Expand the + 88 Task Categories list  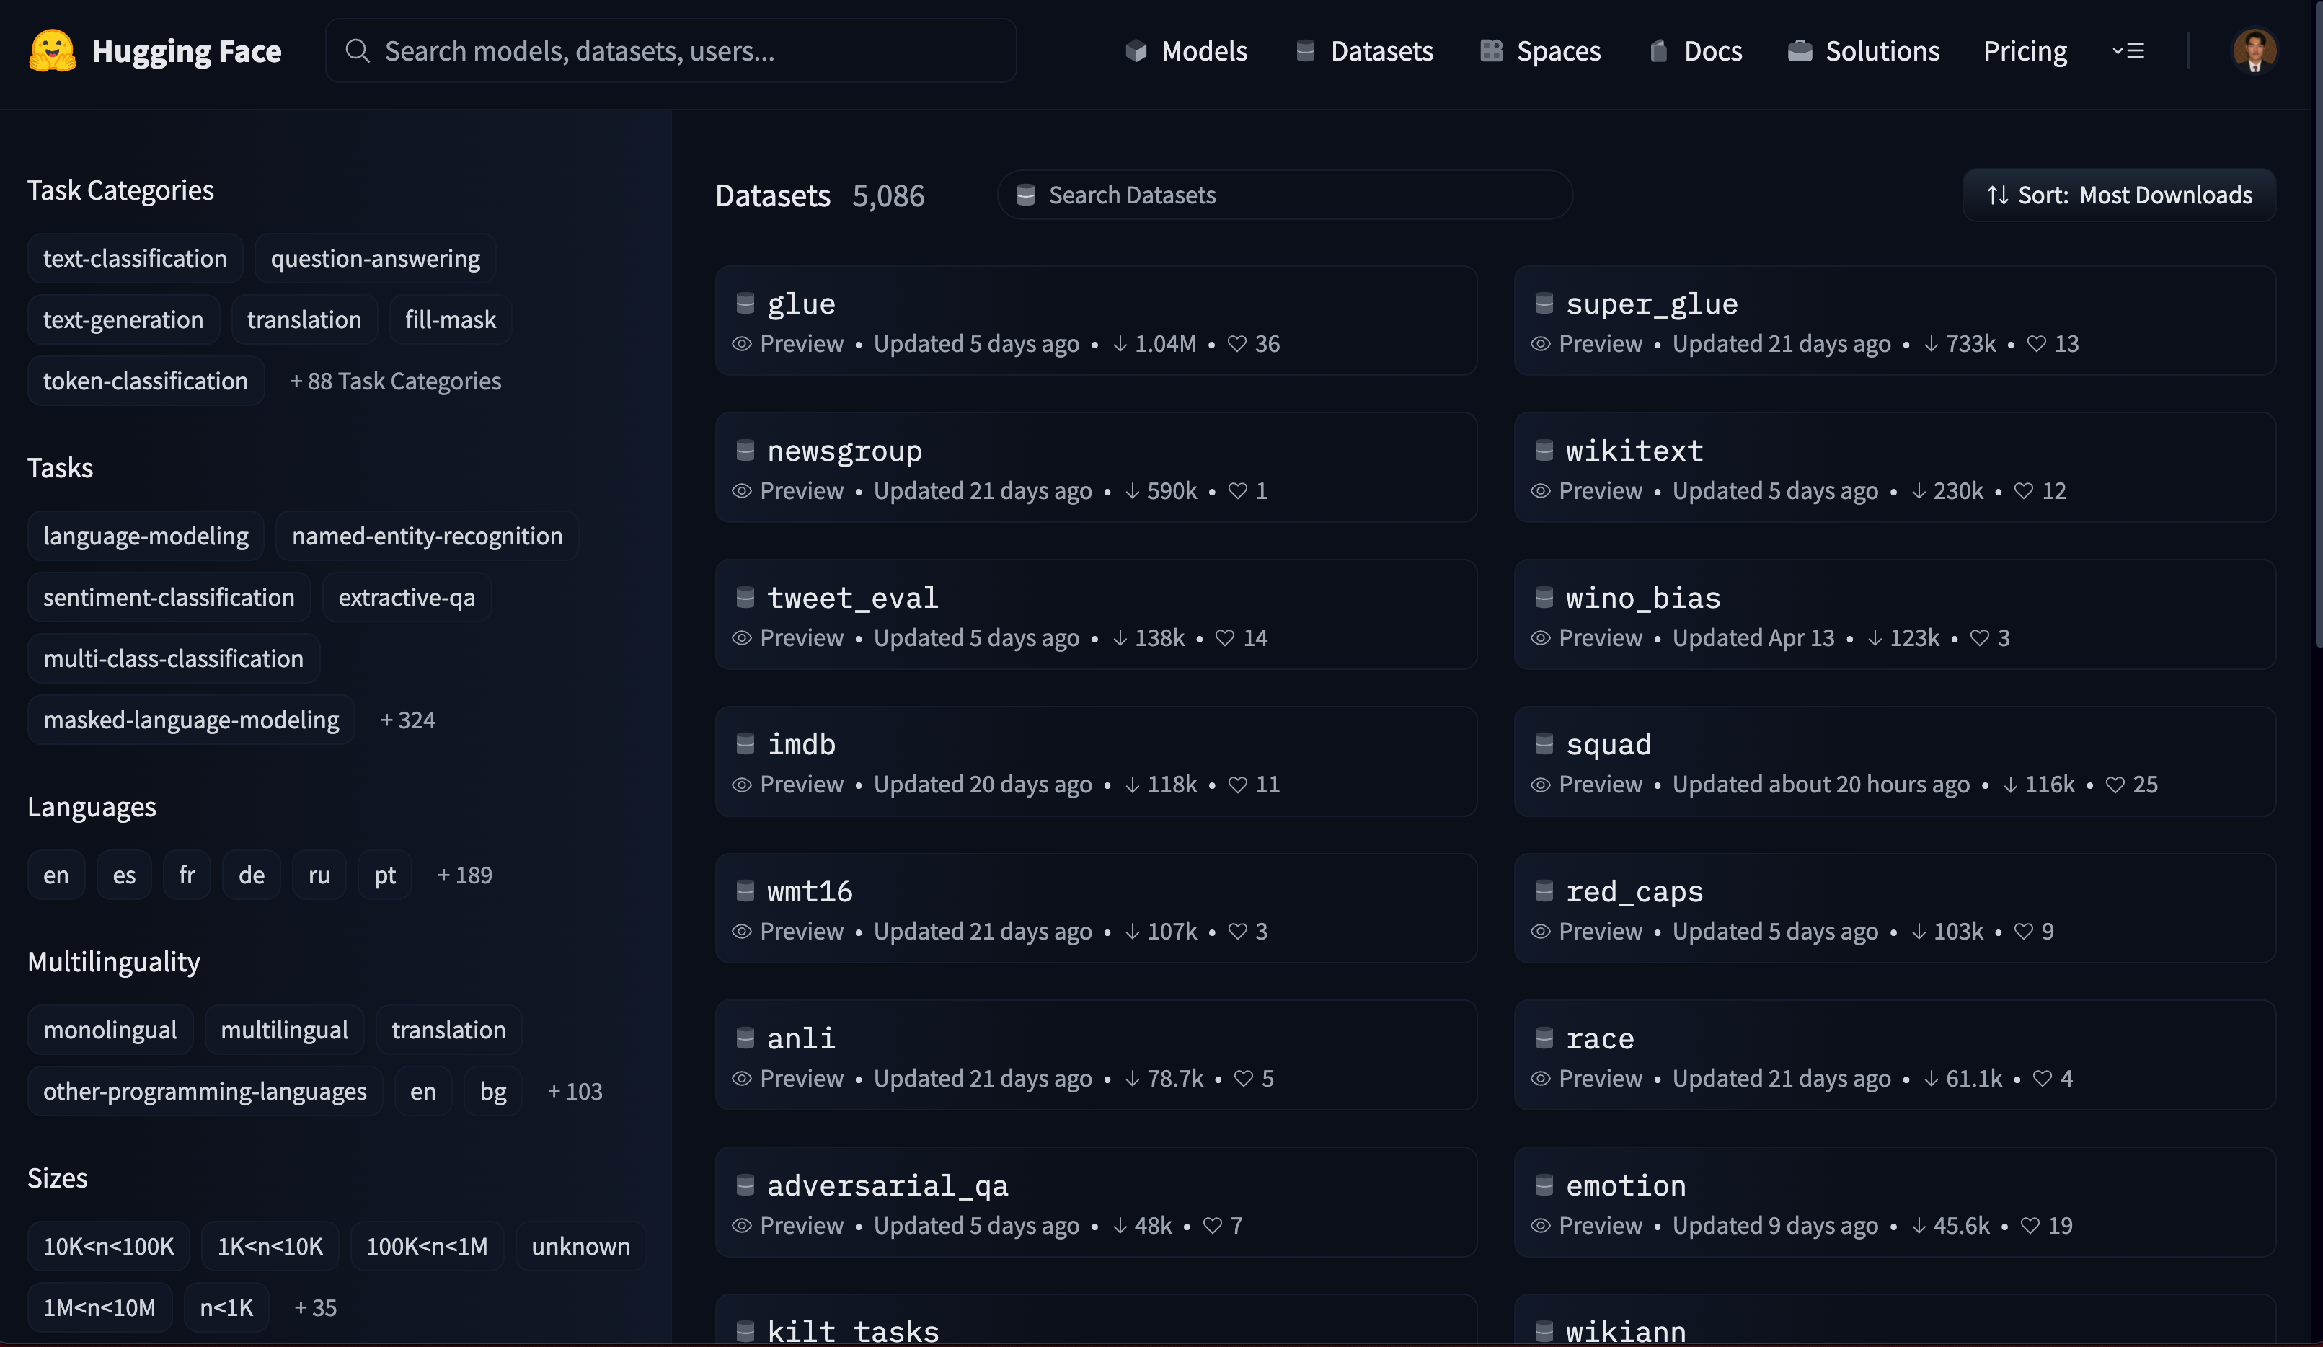396,380
